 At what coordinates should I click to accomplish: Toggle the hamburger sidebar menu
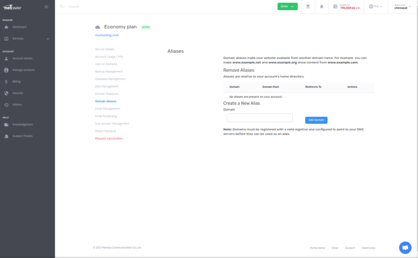pyautogui.click(x=47, y=7)
